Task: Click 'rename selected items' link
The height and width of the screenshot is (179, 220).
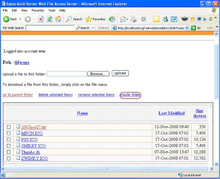Action: tap(96, 95)
